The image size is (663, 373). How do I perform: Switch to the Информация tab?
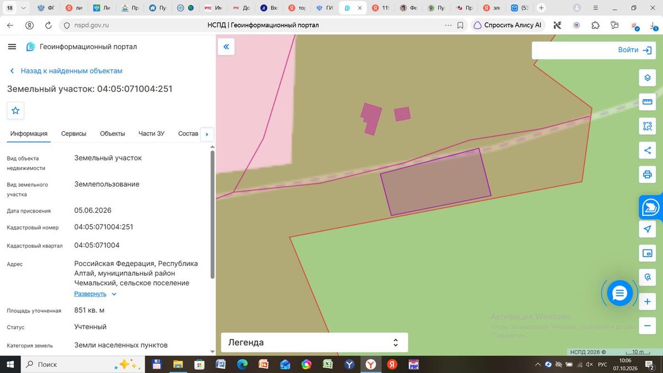point(29,134)
